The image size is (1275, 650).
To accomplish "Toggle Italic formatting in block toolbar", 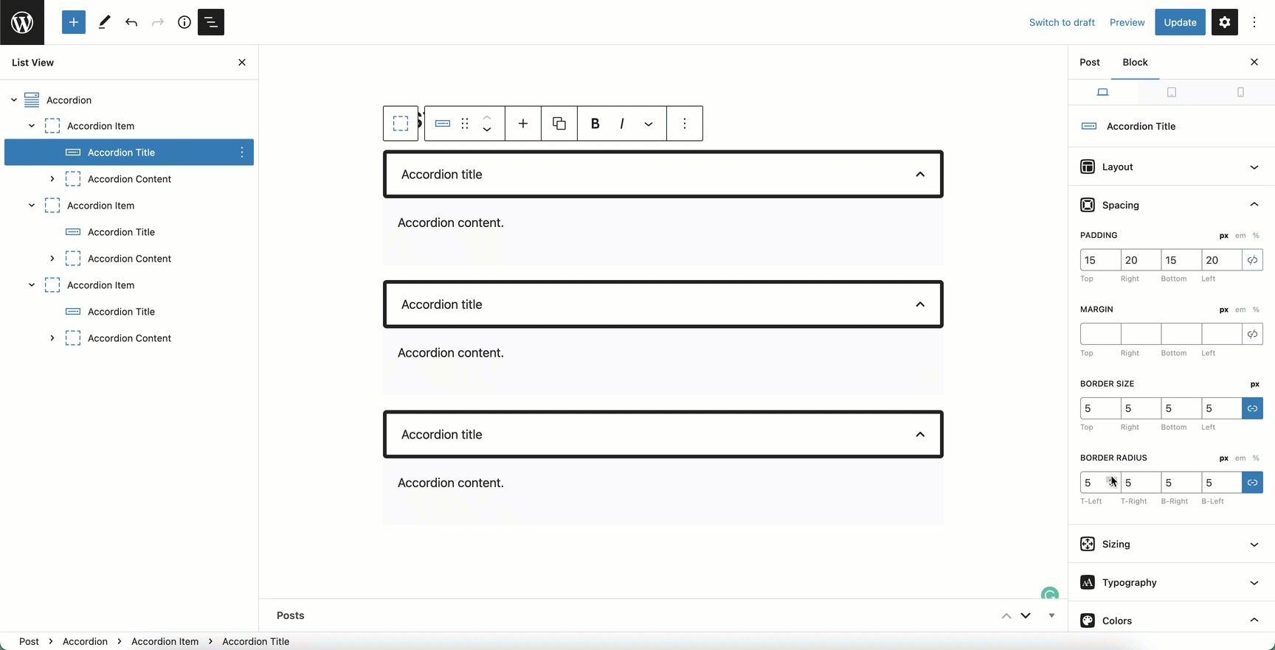I will (622, 123).
